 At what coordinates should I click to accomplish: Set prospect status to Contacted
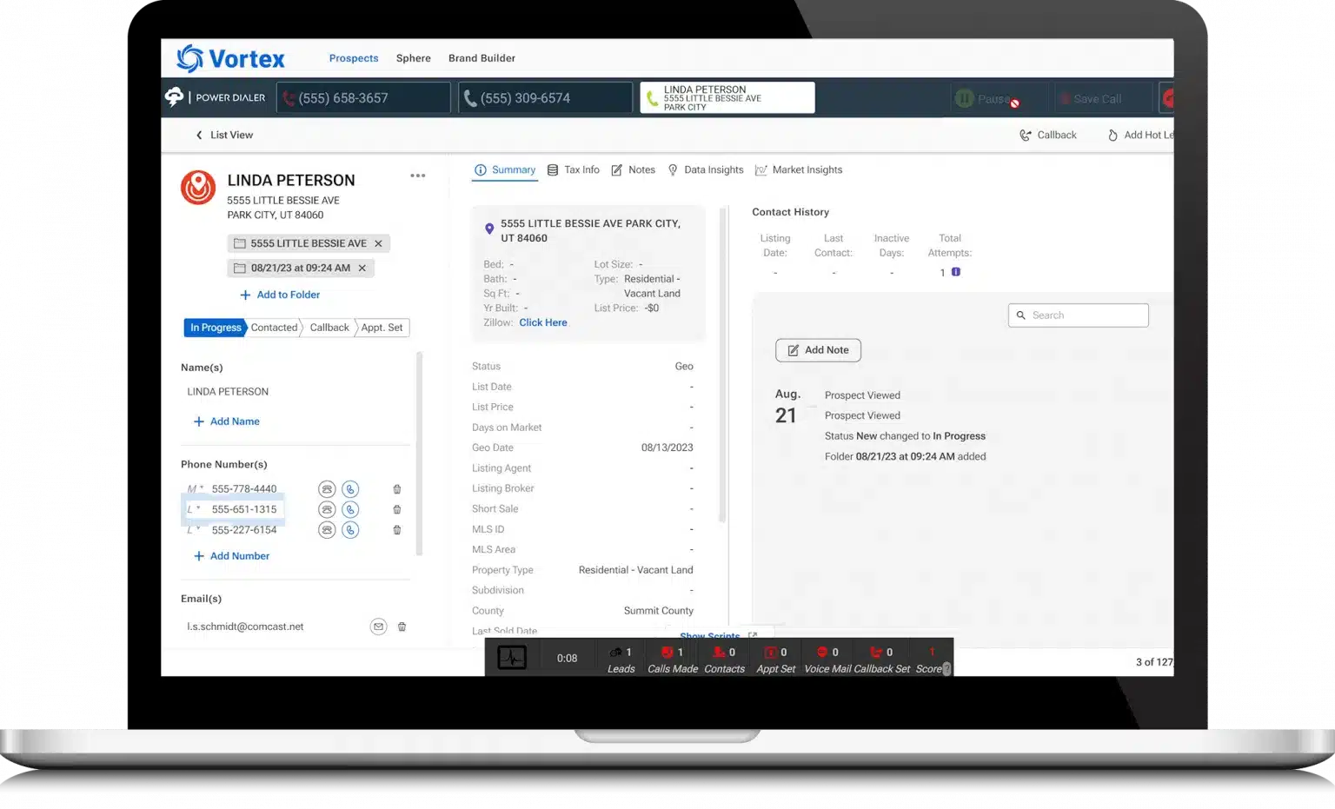click(x=274, y=328)
